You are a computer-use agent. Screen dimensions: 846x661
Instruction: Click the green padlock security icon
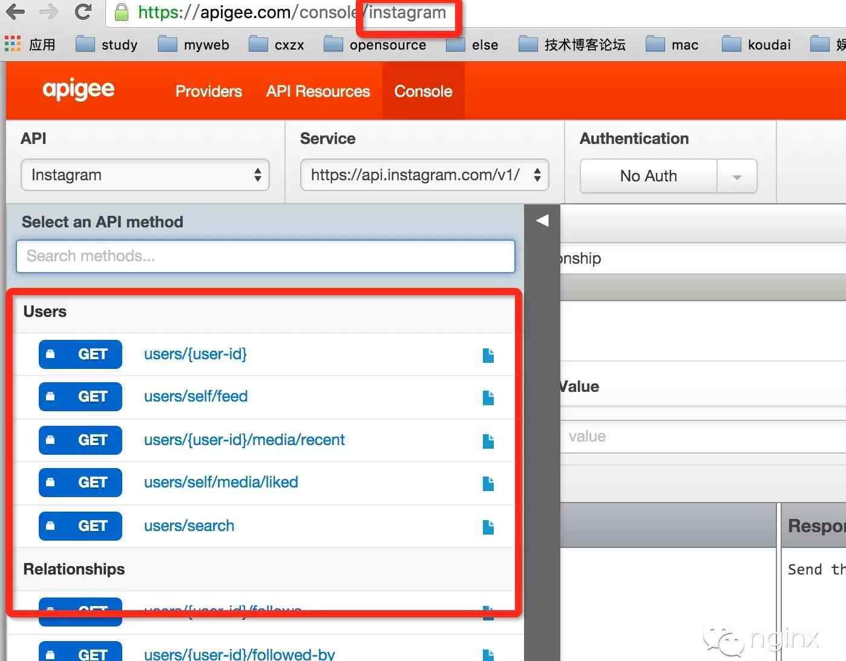(x=122, y=12)
